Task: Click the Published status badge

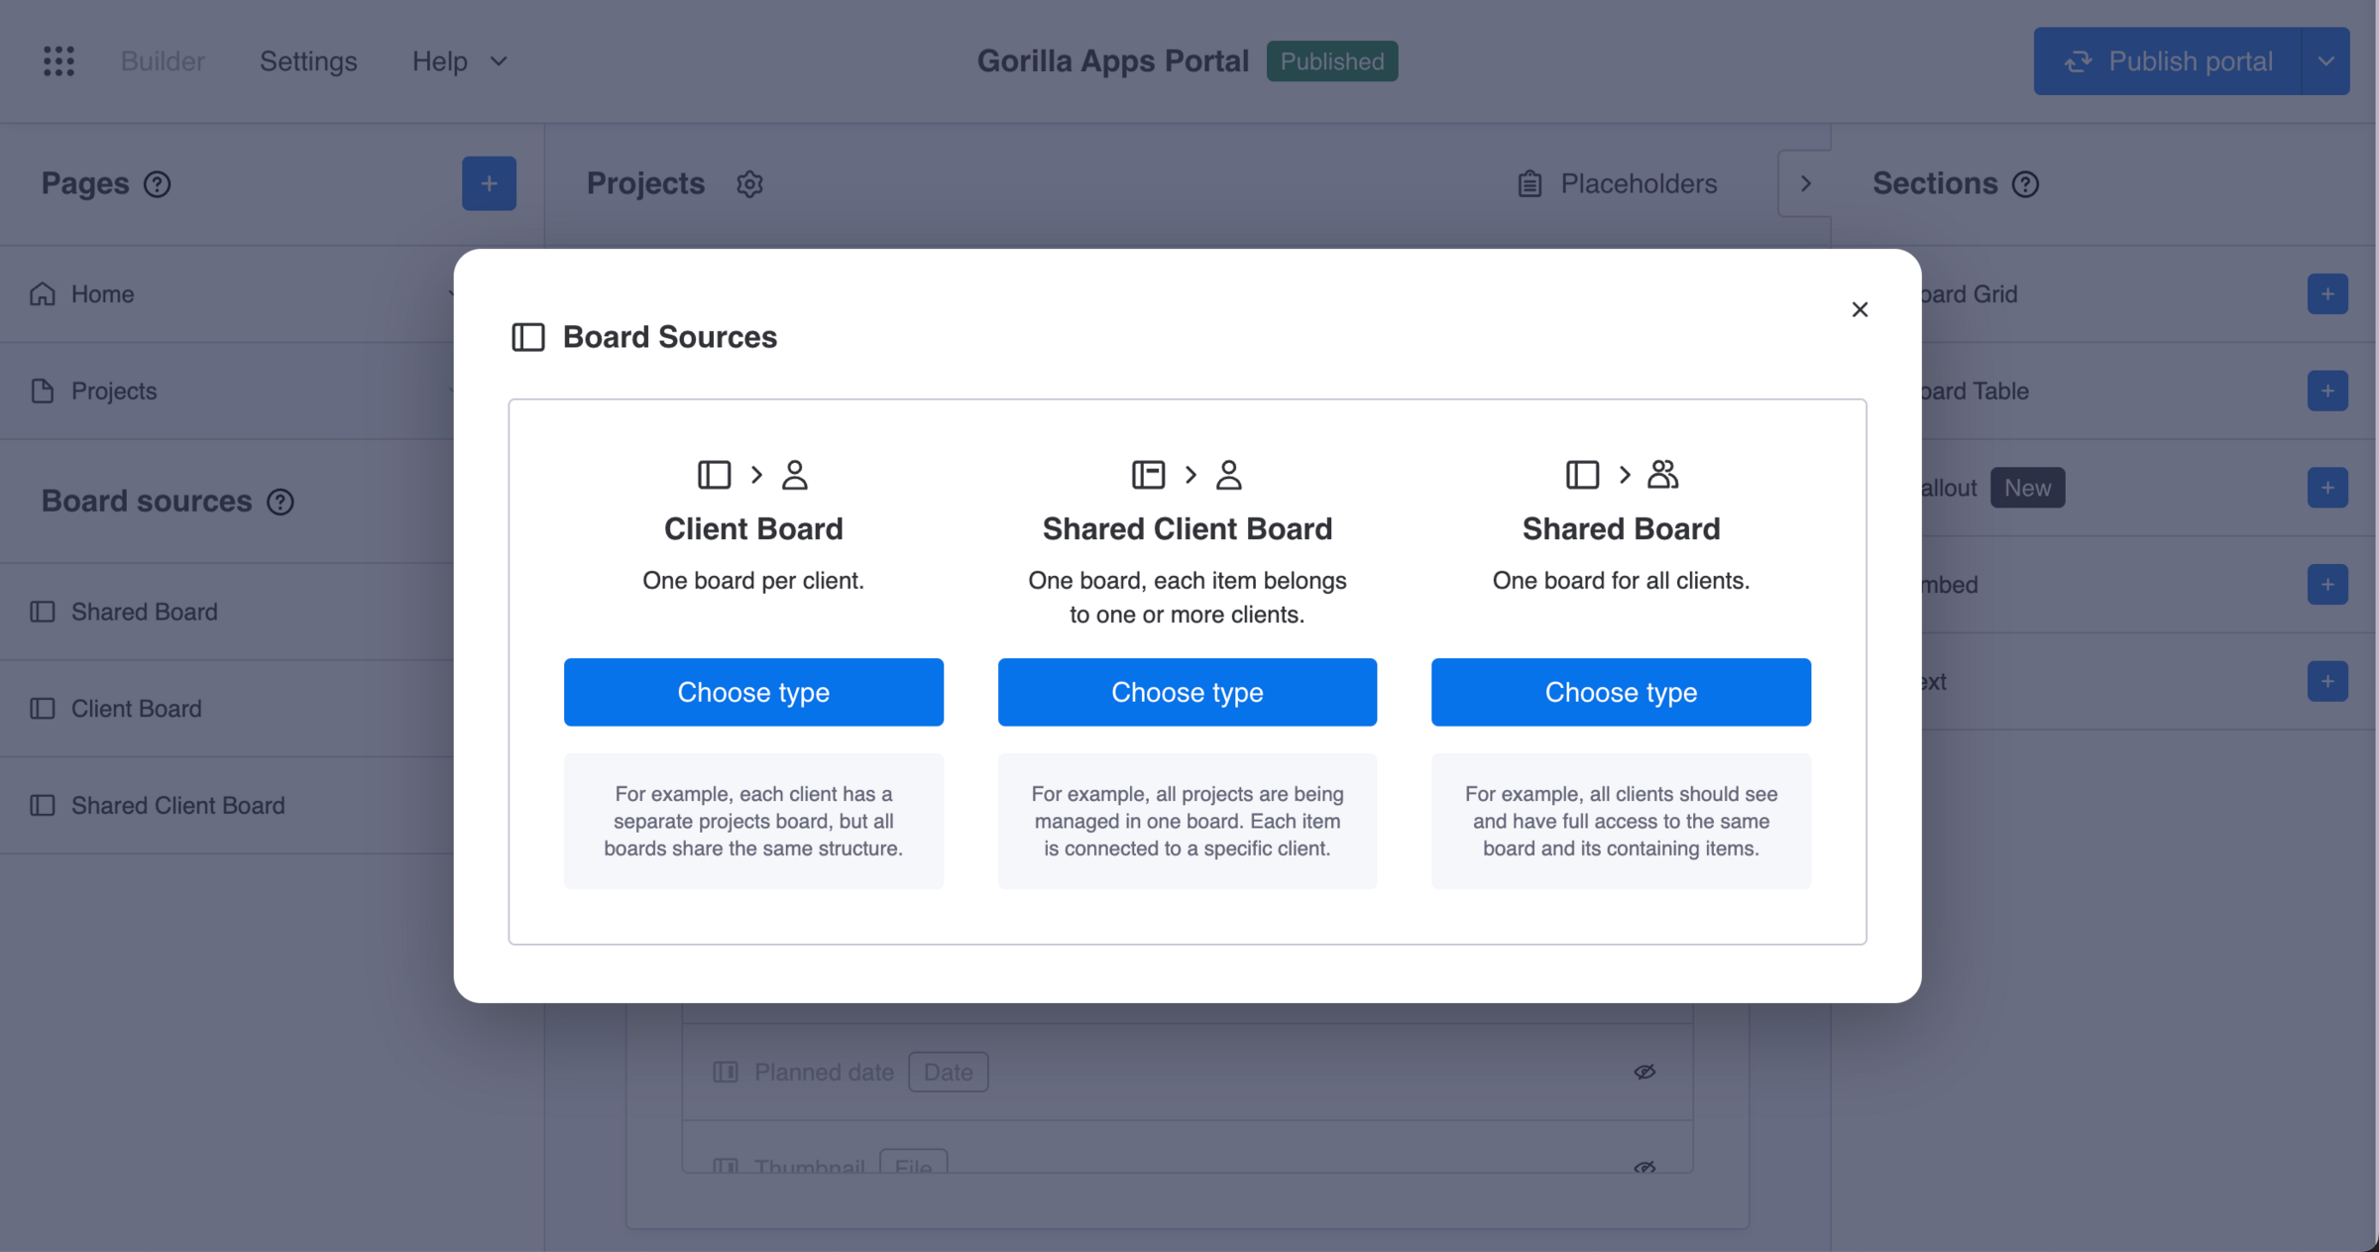Action: pos(1332,61)
